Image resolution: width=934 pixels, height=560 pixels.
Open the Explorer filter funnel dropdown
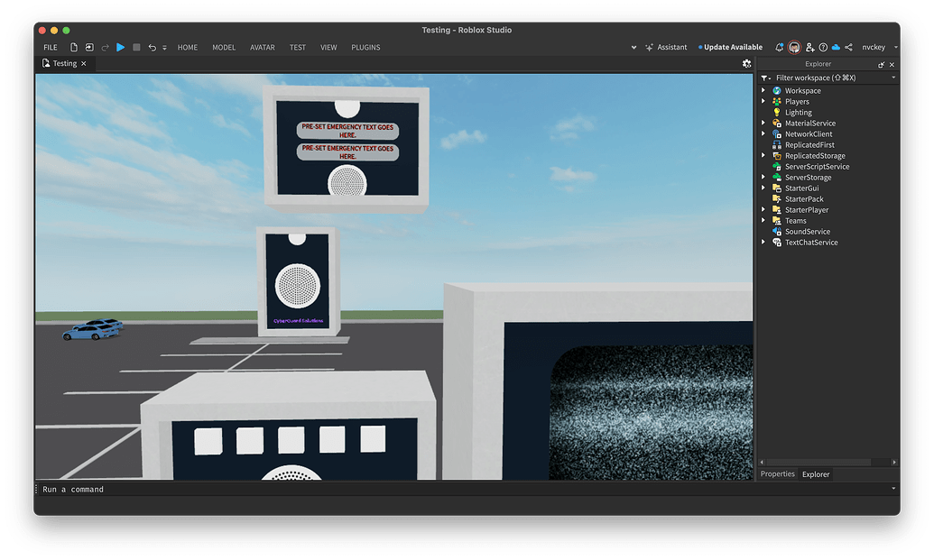pyautogui.click(x=765, y=78)
